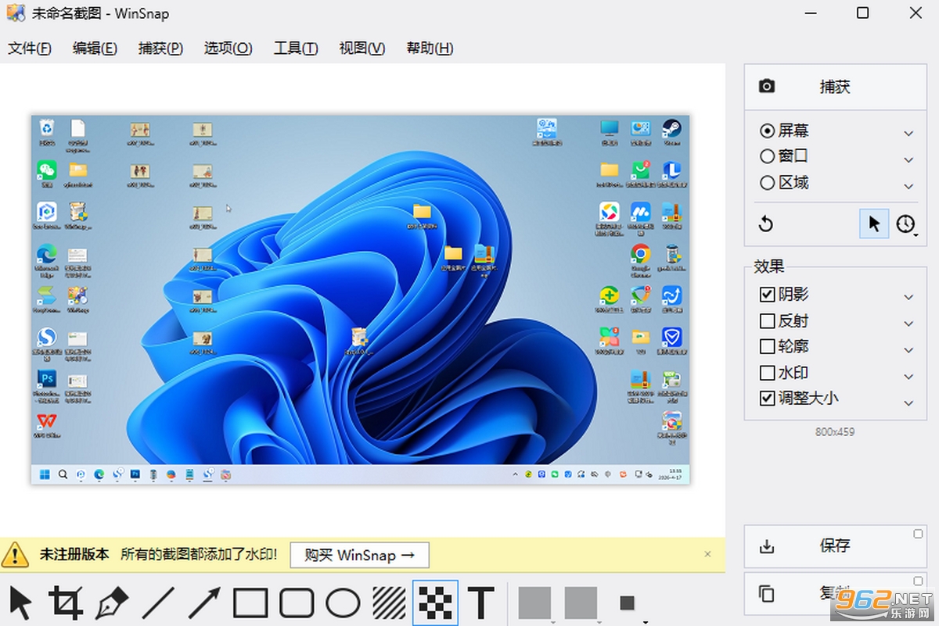
Task: Toggle the 水印 watermark checkbox
Action: tap(768, 372)
